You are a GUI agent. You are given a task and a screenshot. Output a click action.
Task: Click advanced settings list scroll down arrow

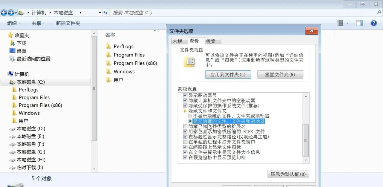point(306,160)
